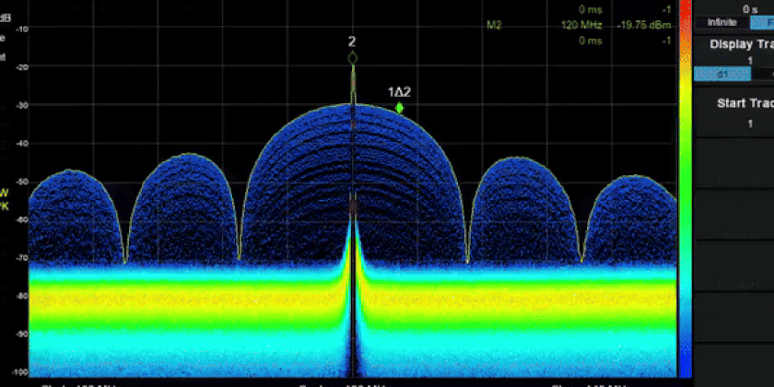Click the "1Δ2" marker label text

(400, 92)
